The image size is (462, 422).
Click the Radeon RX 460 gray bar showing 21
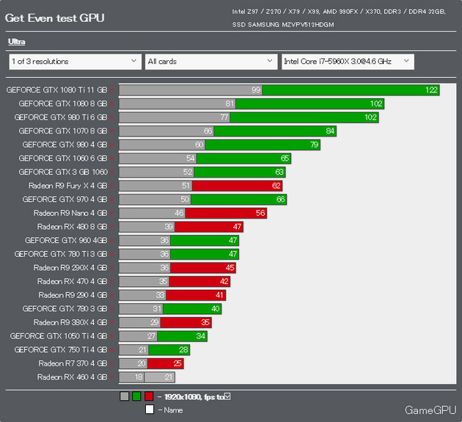coord(159,377)
